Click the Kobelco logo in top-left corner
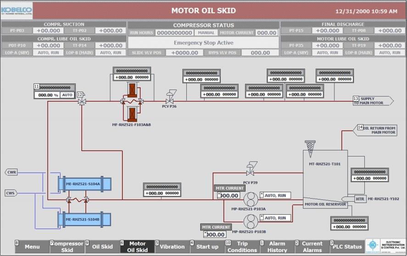Image resolution: width=407 pixels, height=256 pixels. tap(17, 10)
